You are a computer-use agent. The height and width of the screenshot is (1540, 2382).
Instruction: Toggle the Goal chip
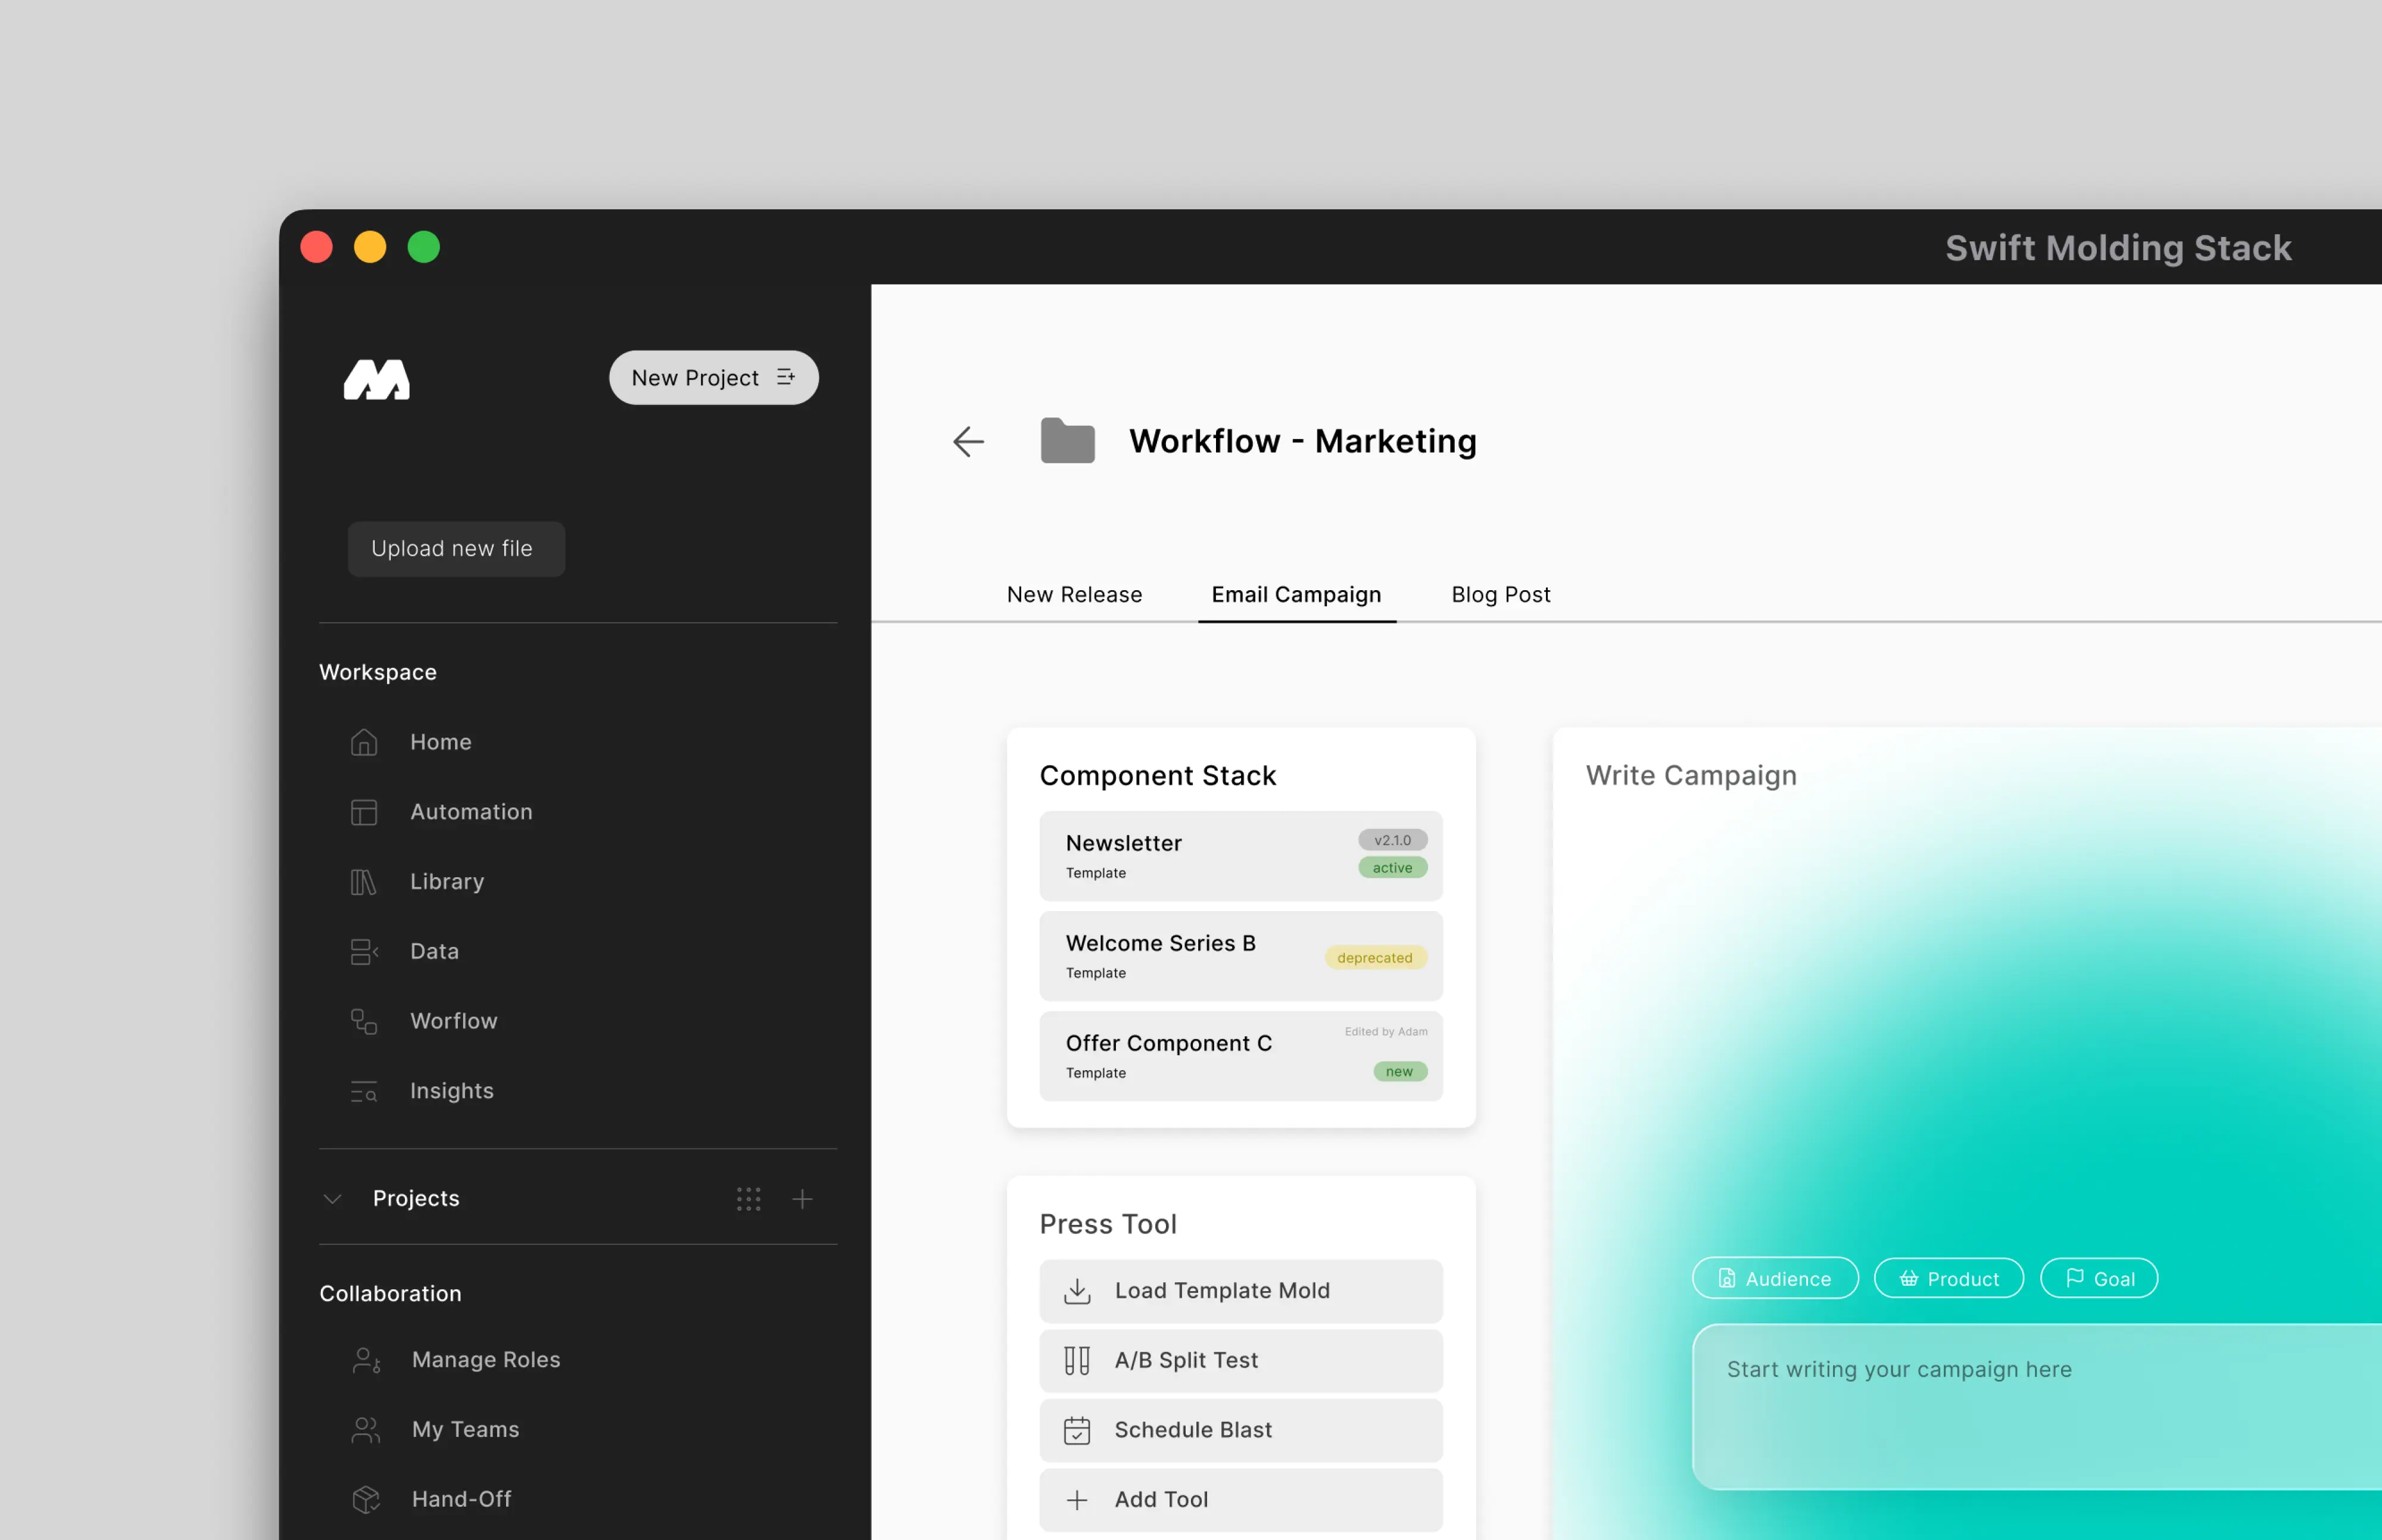tap(2098, 1278)
